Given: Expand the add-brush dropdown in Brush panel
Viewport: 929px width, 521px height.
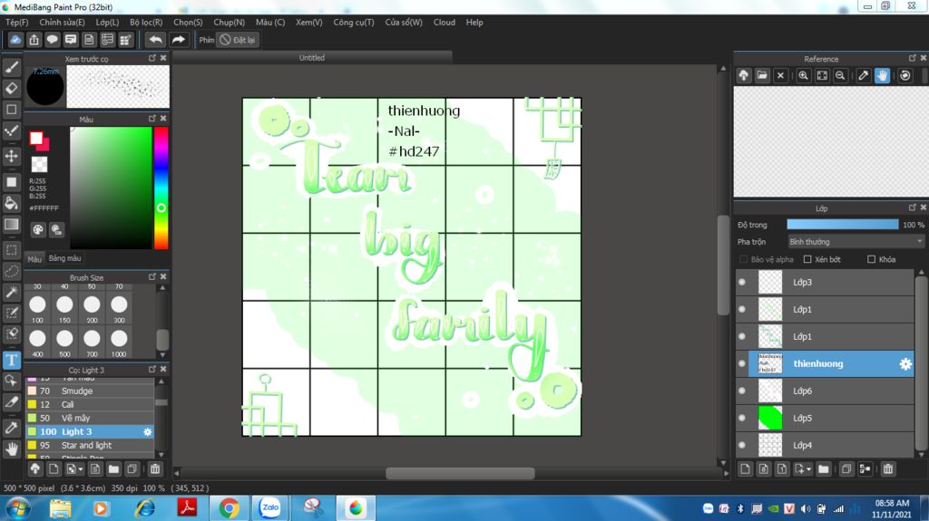Looking at the screenshot, I should pyautogui.click(x=74, y=469).
